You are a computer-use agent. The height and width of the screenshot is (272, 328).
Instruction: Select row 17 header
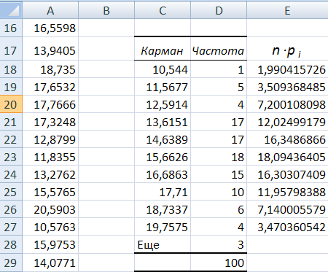coord(11,49)
